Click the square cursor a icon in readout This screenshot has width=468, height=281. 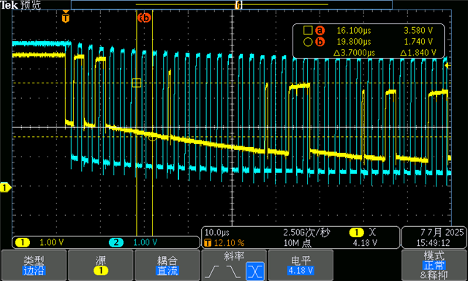[x=308, y=30]
